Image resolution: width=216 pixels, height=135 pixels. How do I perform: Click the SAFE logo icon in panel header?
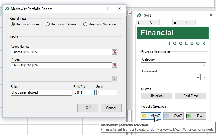tap(139, 15)
